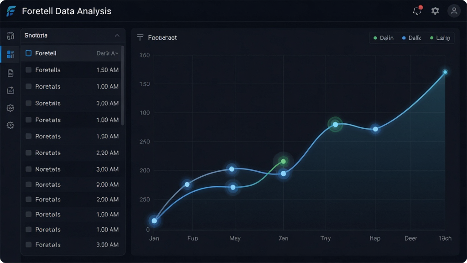This screenshot has width=467, height=263.
Task: Click the upper gear icon in left sidebar
Action: pos(10,108)
